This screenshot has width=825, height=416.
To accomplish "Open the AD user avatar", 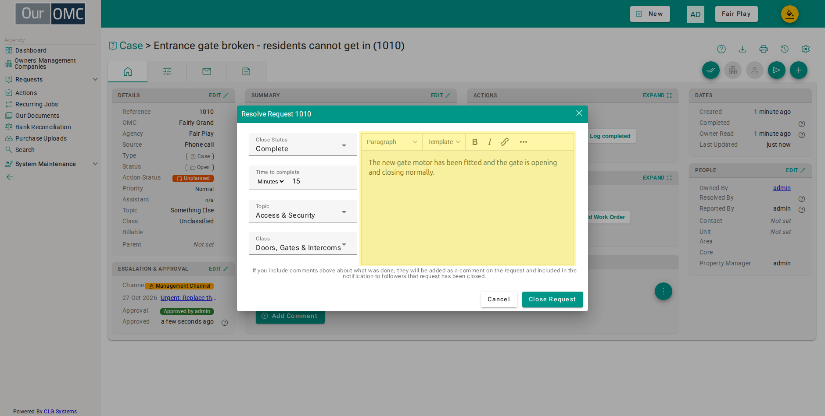I will pos(696,14).
